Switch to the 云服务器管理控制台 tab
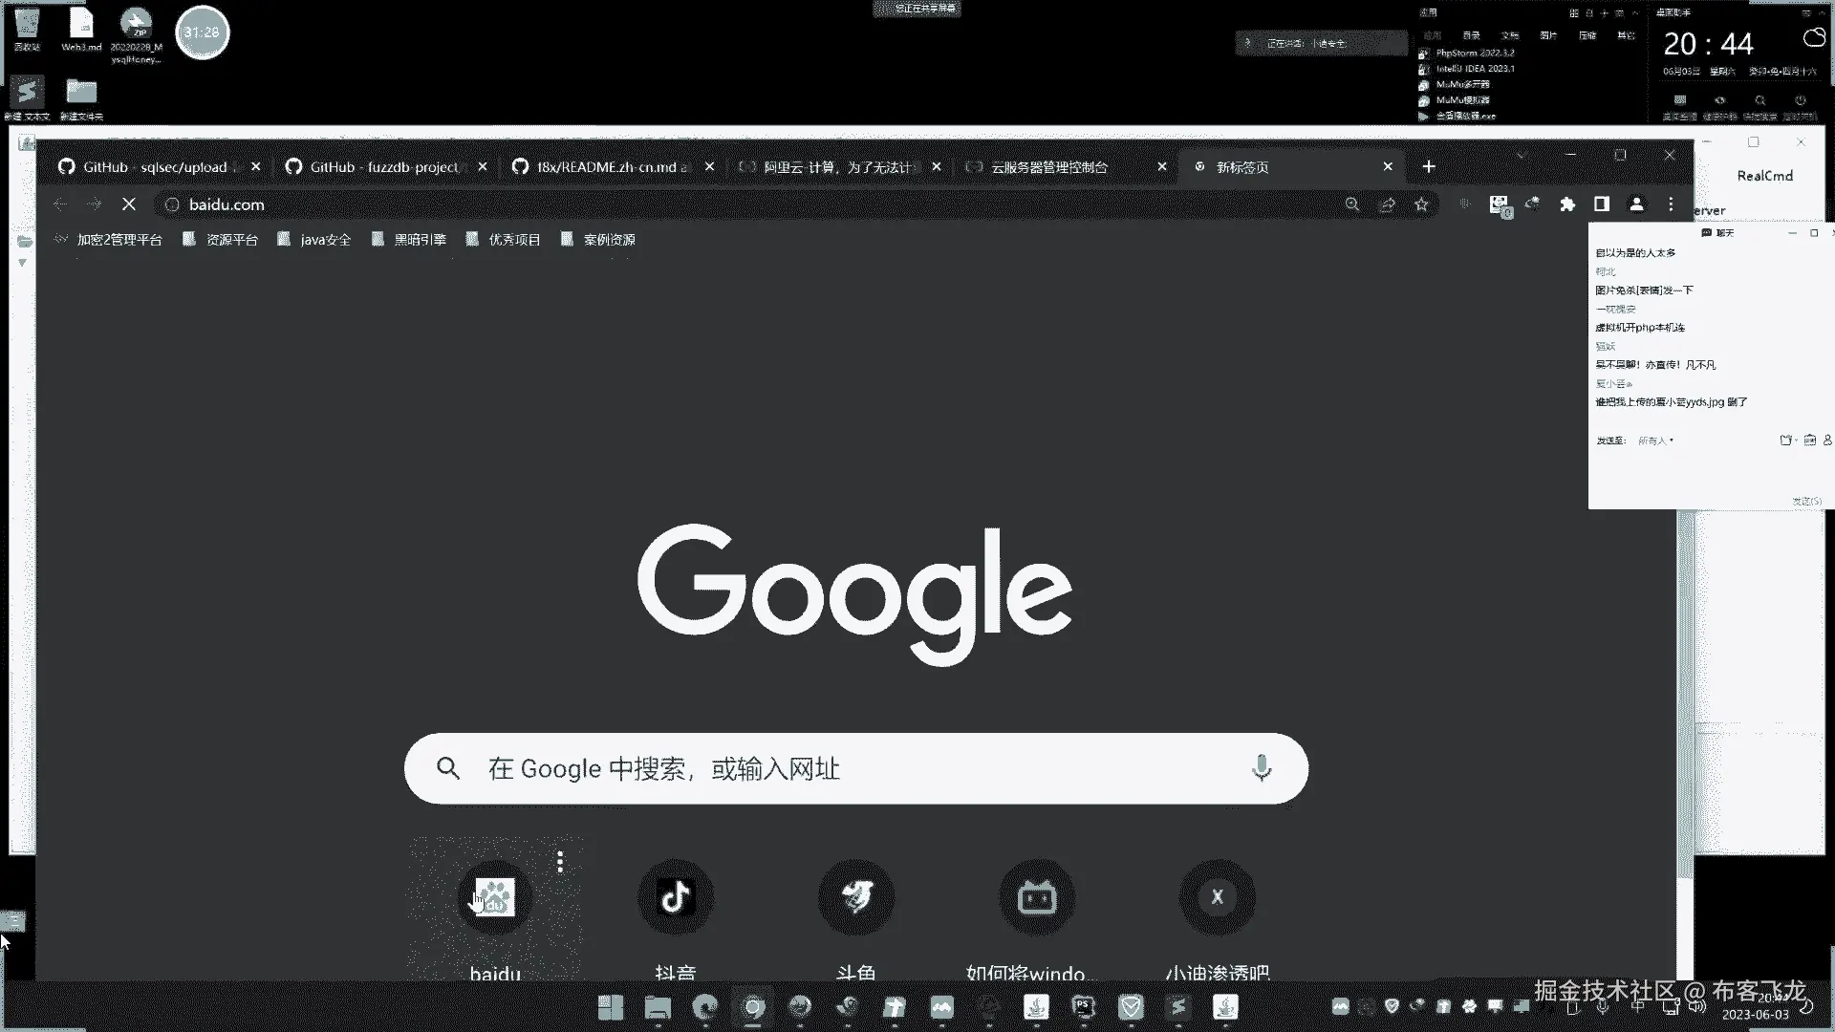The height and width of the screenshot is (1032, 1835). (1049, 167)
